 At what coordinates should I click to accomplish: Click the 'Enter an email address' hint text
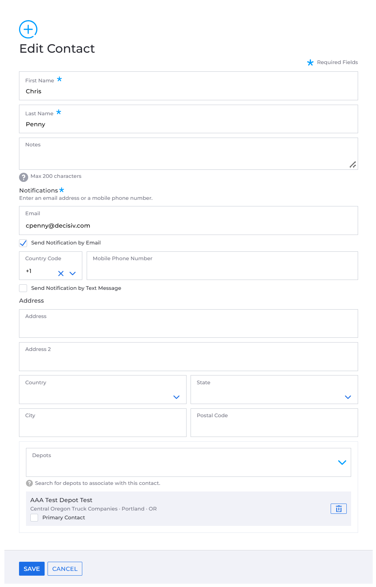[86, 198]
